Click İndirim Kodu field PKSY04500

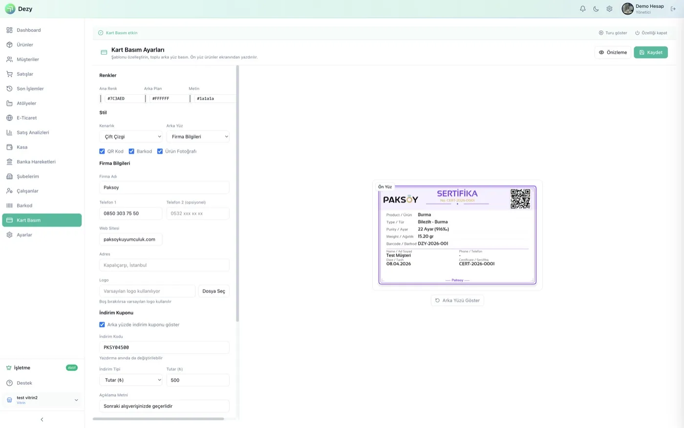point(164,347)
